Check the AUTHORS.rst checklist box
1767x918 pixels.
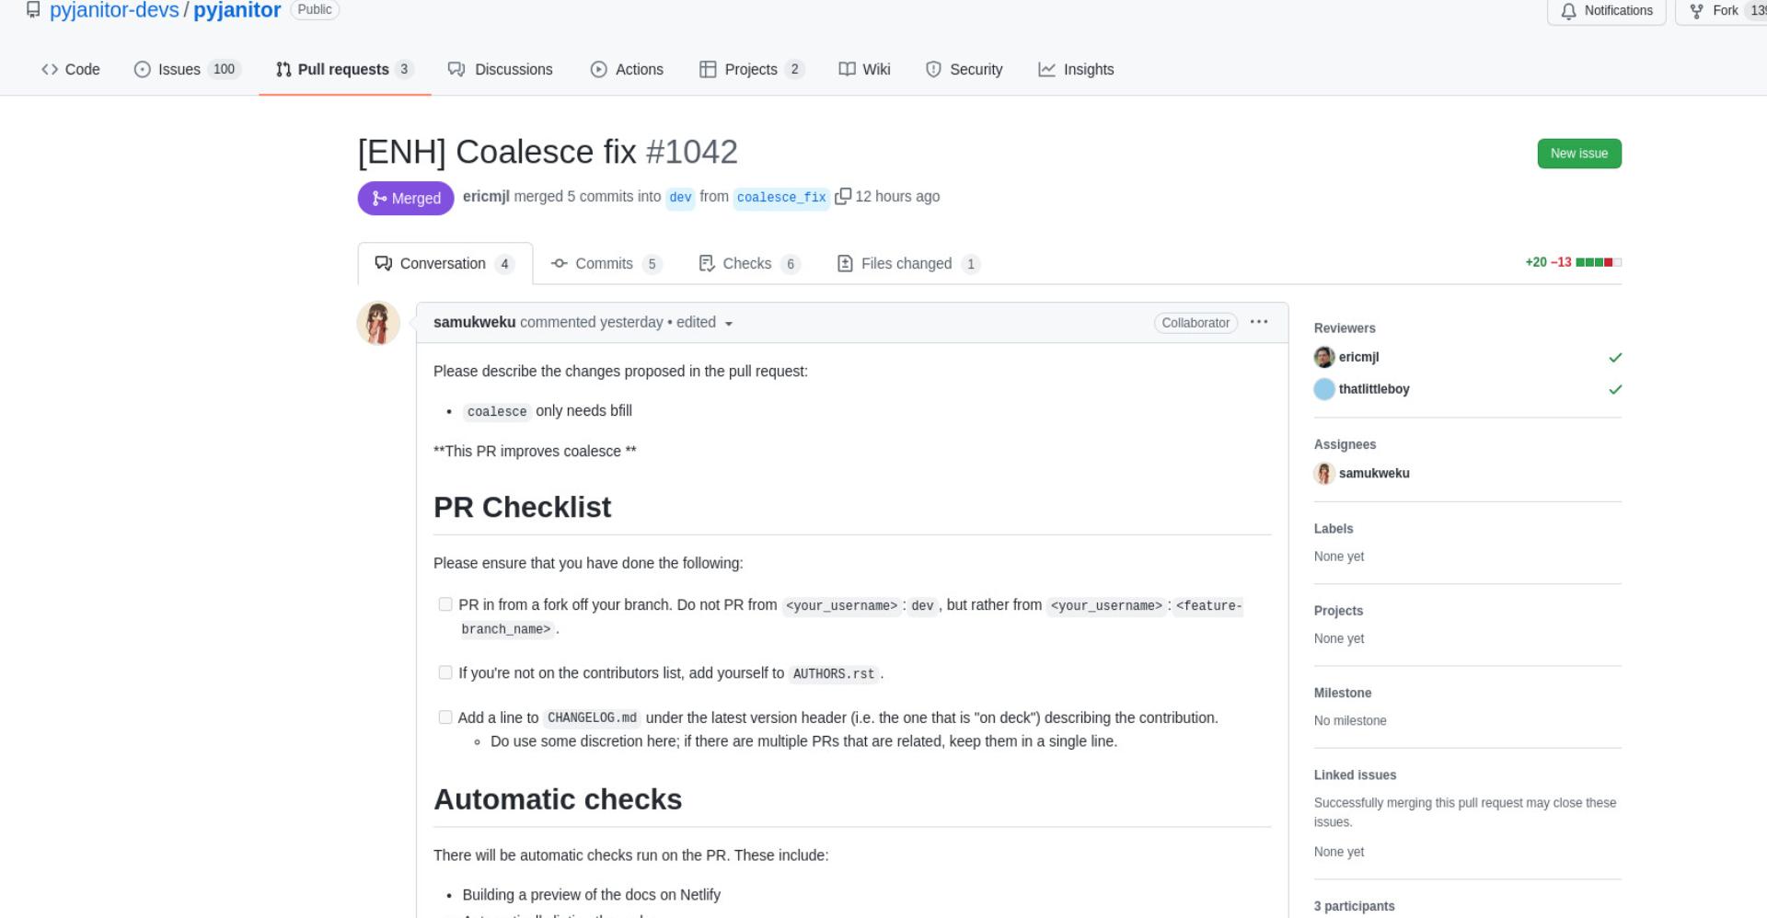click(445, 672)
